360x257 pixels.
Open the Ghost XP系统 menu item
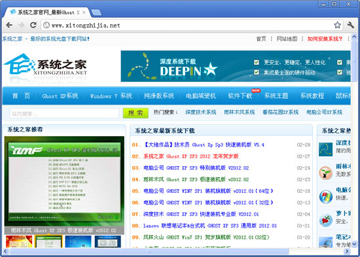(60, 96)
